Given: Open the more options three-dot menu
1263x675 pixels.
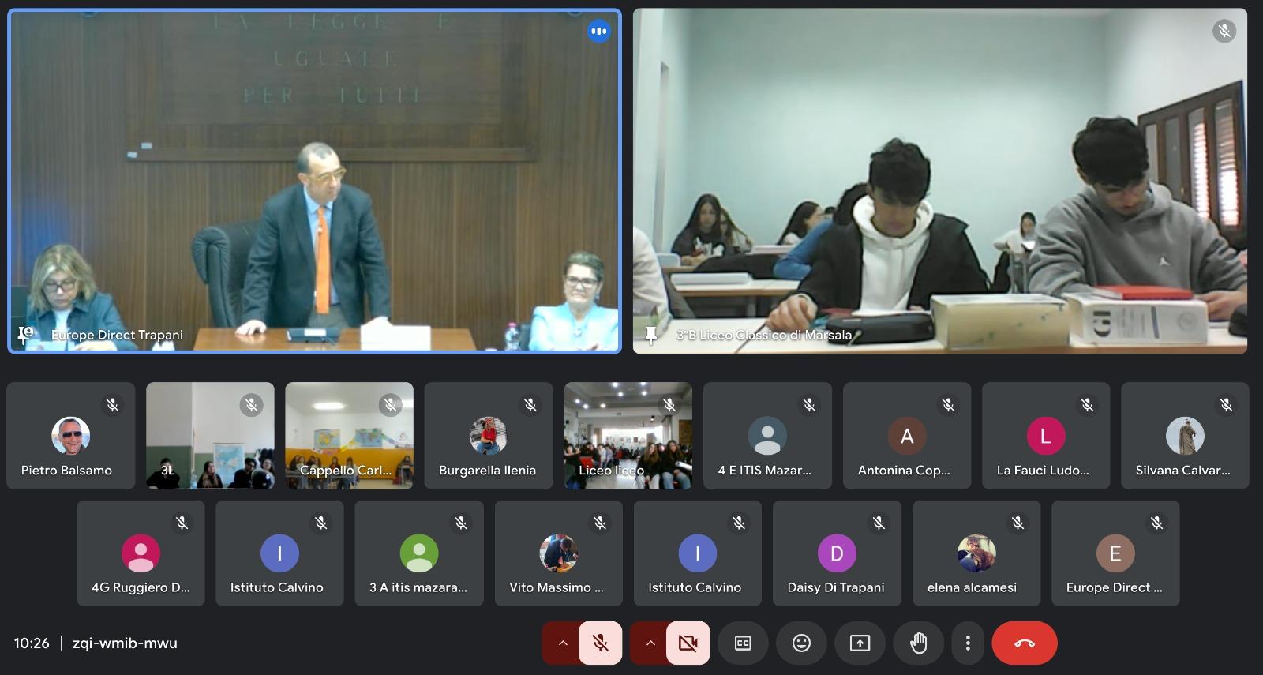Looking at the screenshot, I should coord(968,643).
